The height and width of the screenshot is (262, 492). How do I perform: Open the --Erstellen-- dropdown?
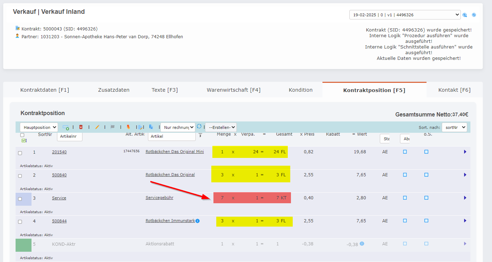click(x=220, y=127)
